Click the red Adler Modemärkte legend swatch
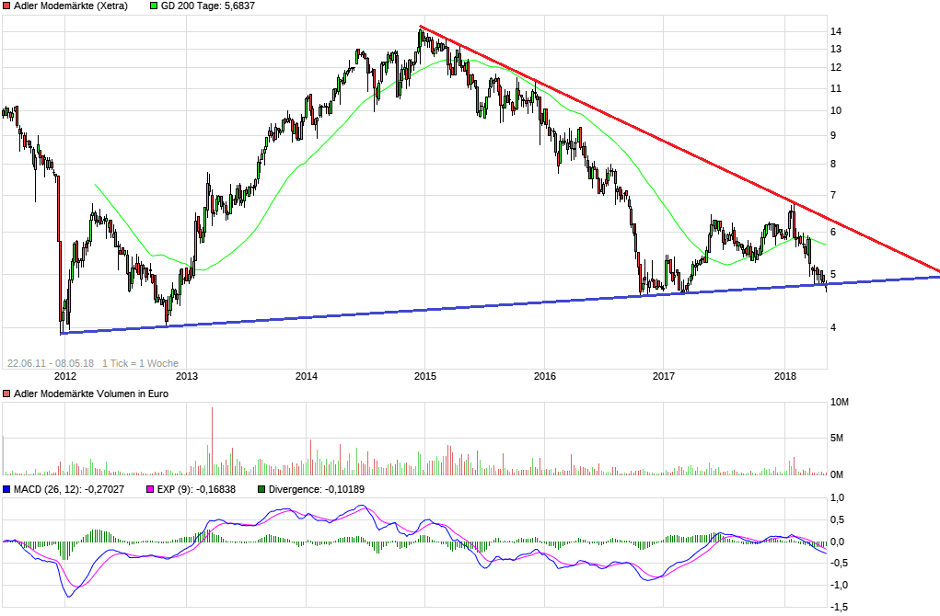Screen dimensions: 940x616 7,6
